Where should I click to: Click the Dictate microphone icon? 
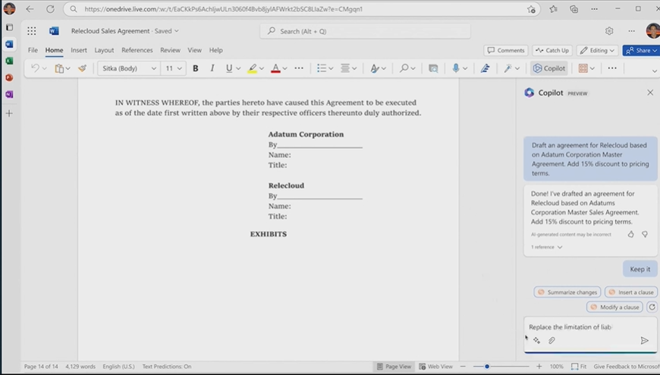[456, 68]
